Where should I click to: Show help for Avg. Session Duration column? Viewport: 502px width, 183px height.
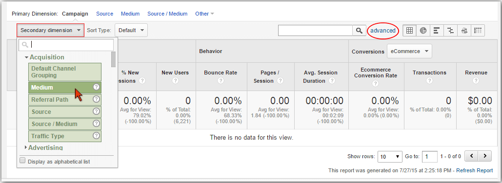[x=332, y=81]
